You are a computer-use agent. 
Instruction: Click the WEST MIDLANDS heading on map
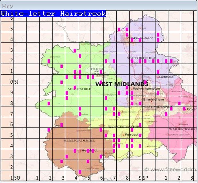click(x=121, y=84)
